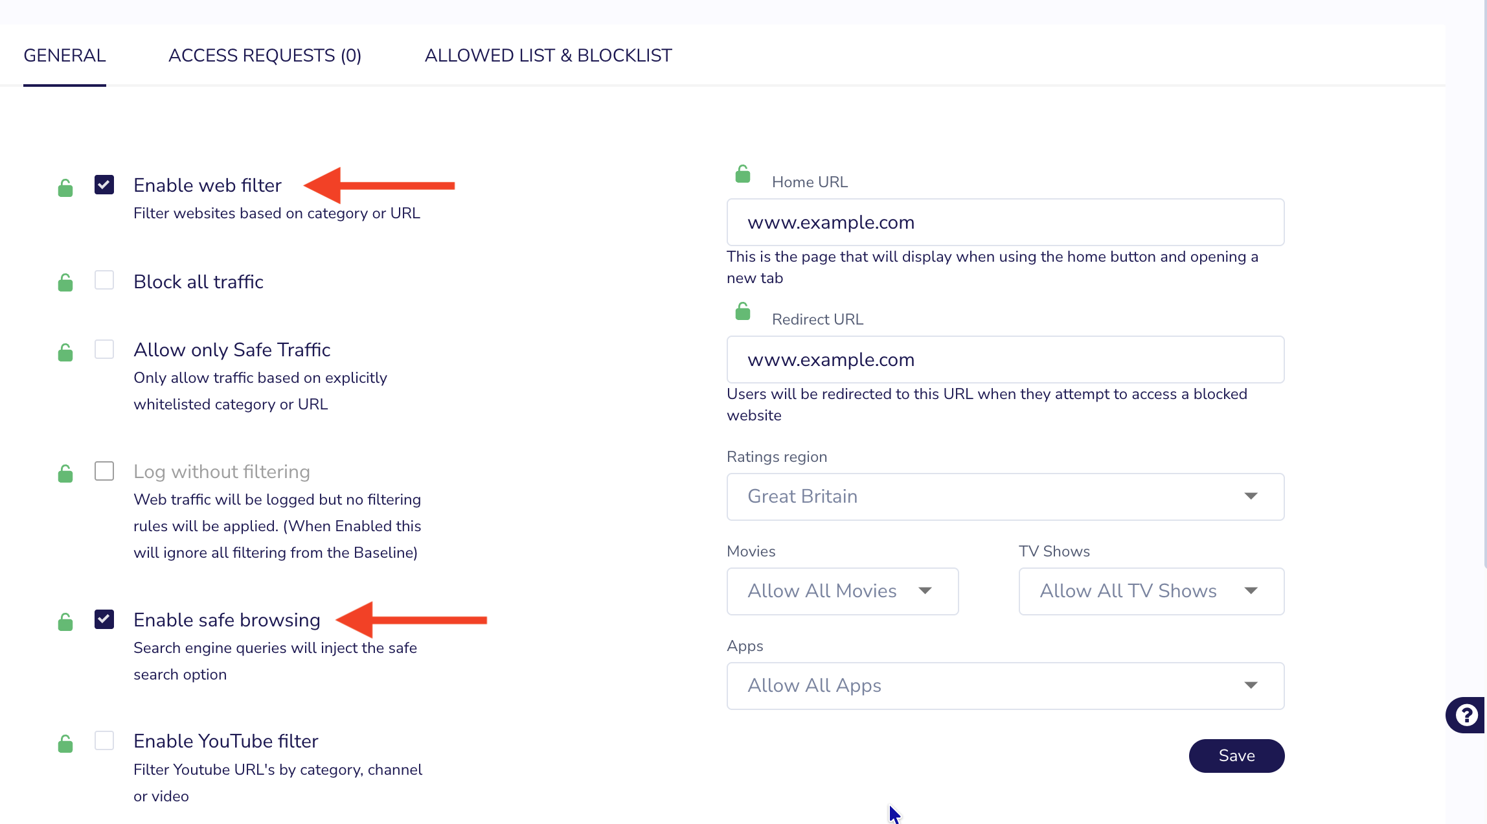Open the Allow All Apps dropdown
Image resolution: width=1487 pixels, height=824 pixels.
(1005, 686)
